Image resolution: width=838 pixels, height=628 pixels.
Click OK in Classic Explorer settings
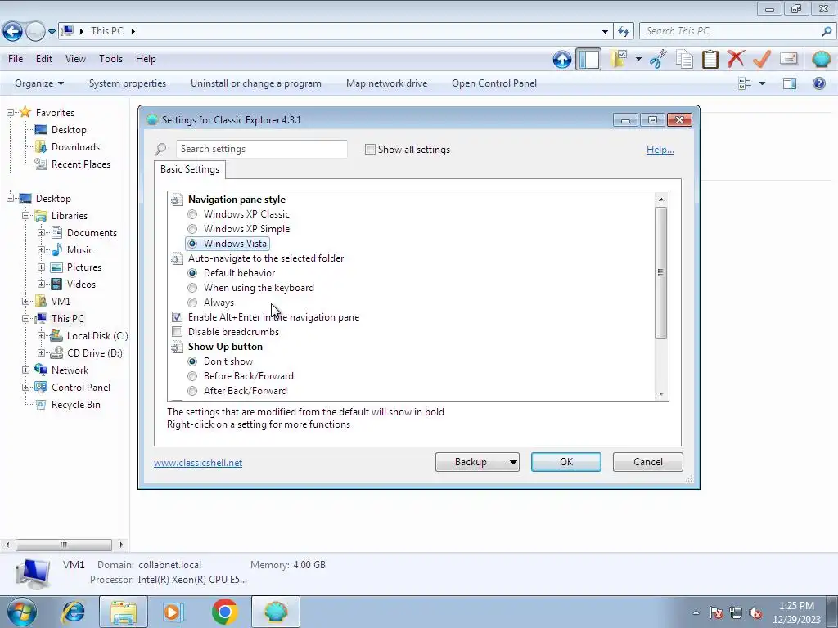coord(566,462)
